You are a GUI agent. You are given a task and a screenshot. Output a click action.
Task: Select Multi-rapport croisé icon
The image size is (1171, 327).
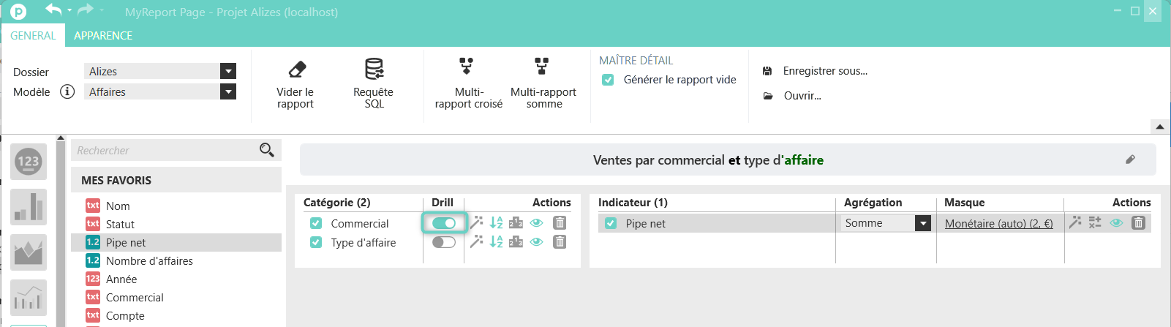[466, 67]
